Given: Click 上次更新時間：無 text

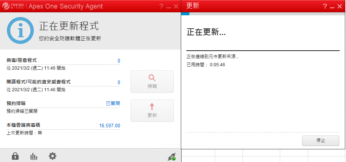Looking at the screenshot, I should [24, 133].
